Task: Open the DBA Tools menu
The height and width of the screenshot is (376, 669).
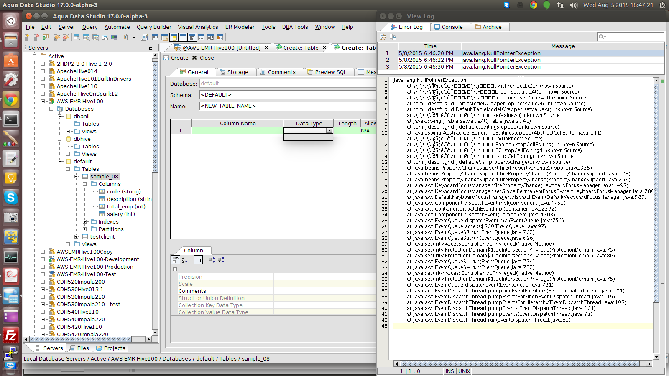Action: [295, 27]
